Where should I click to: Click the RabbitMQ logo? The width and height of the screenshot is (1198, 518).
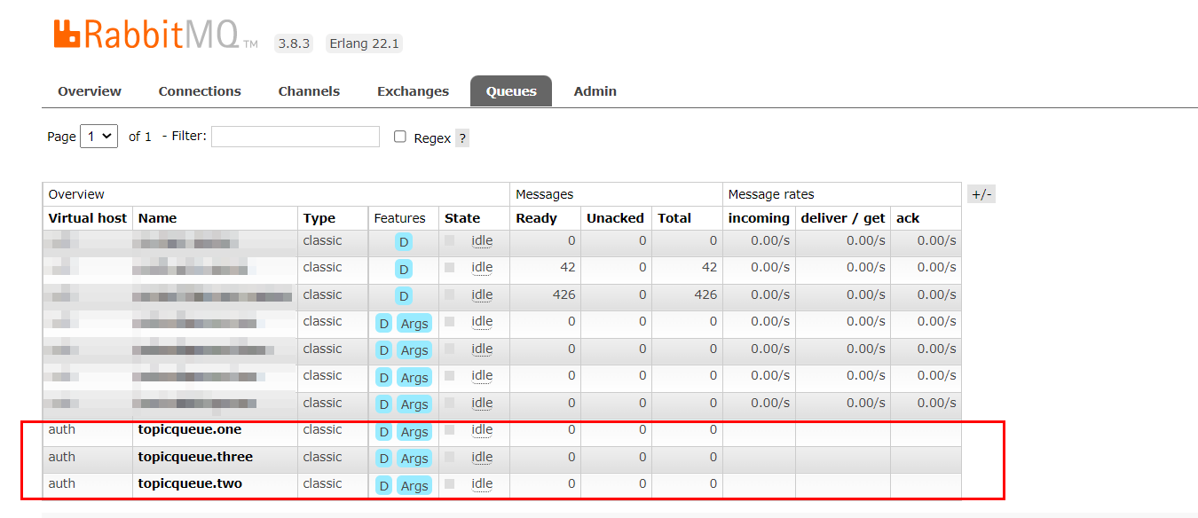pyautogui.click(x=156, y=34)
